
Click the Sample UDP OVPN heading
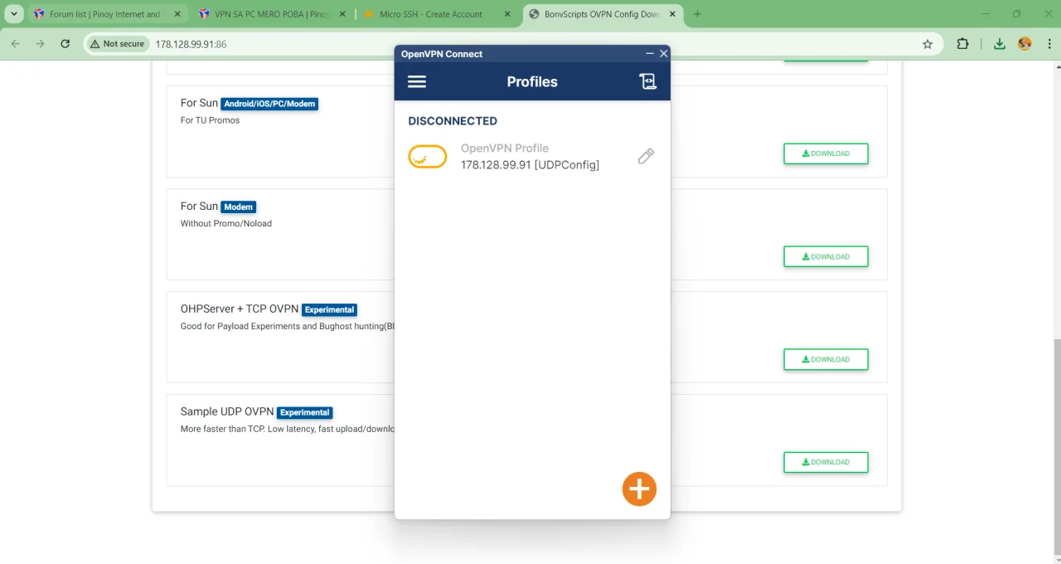pyautogui.click(x=227, y=411)
